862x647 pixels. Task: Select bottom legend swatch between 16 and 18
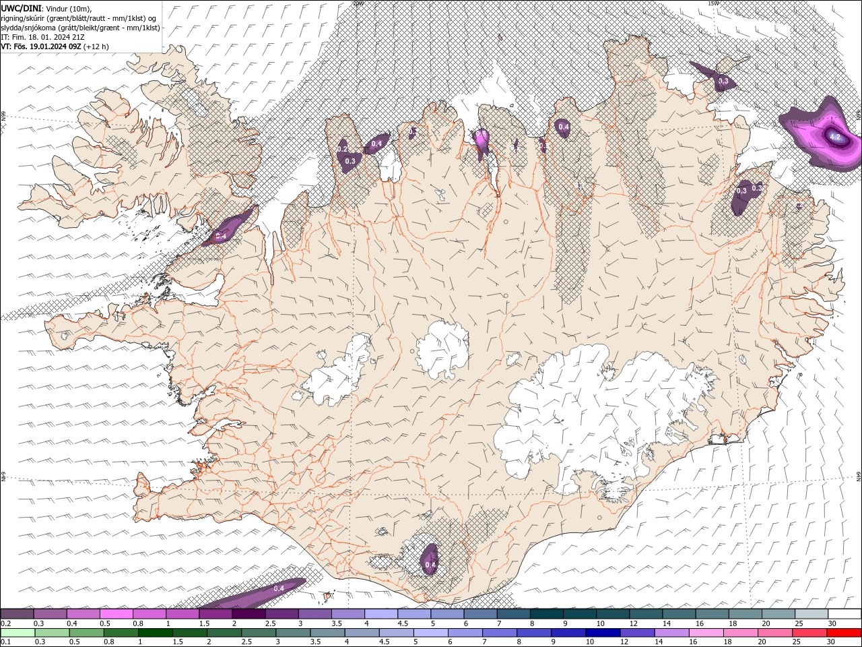click(x=705, y=633)
